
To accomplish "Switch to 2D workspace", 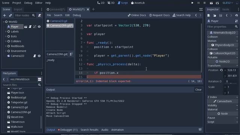I will coord(101,3).
